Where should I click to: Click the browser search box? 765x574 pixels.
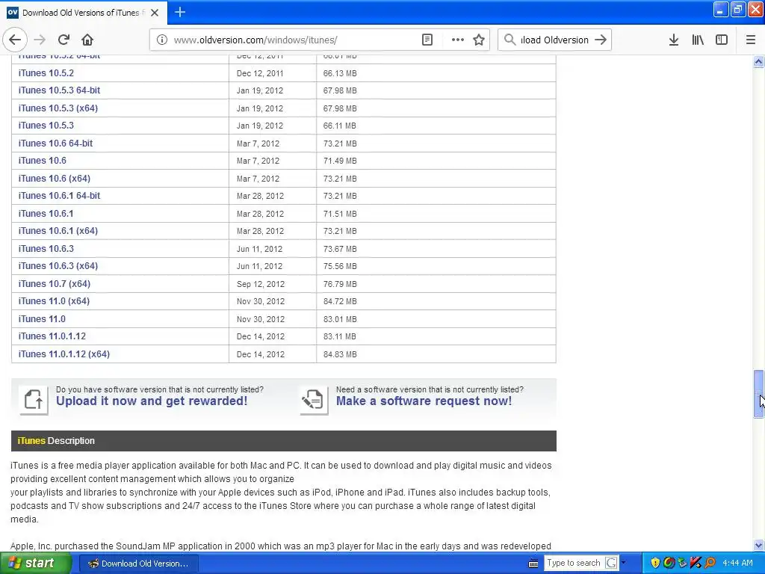tap(555, 40)
